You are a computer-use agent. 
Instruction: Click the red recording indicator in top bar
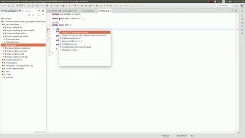(211, 2)
